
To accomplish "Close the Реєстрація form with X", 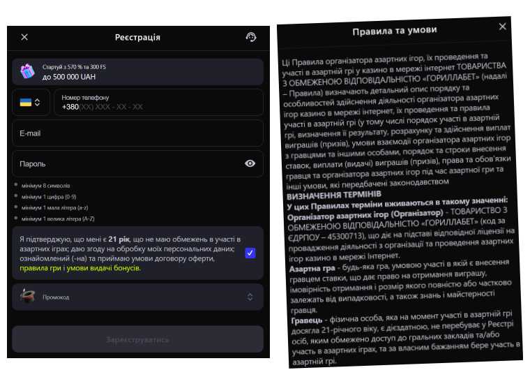I will pyautogui.click(x=24, y=37).
